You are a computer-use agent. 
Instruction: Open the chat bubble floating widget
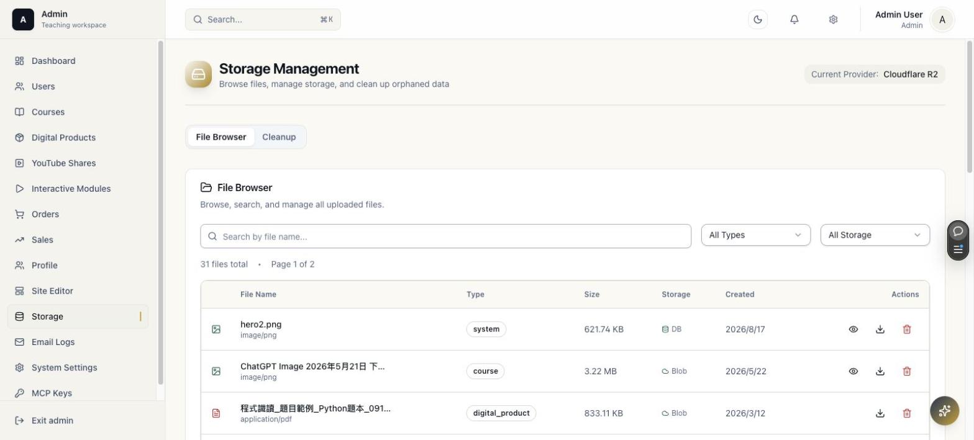pos(958,231)
